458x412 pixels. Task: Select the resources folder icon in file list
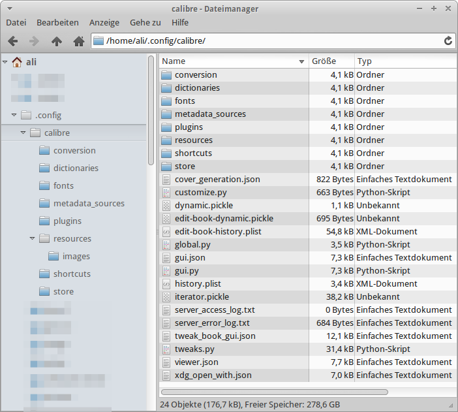[x=166, y=140]
